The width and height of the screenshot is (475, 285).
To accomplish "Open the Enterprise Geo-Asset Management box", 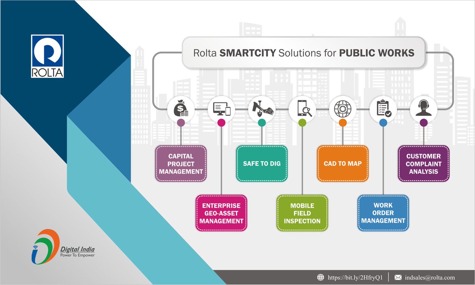I will pyautogui.click(x=221, y=213).
